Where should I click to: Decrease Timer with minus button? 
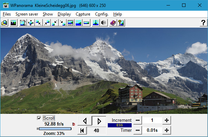(x=138, y=130)
